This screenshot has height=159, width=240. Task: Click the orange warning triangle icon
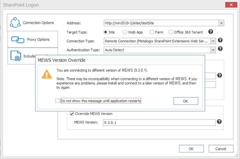(47, 74)
